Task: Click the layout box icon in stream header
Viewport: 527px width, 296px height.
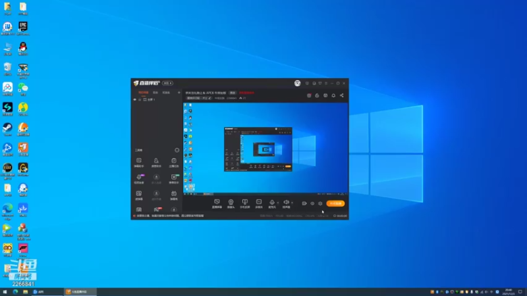Action: click(325, 95)
